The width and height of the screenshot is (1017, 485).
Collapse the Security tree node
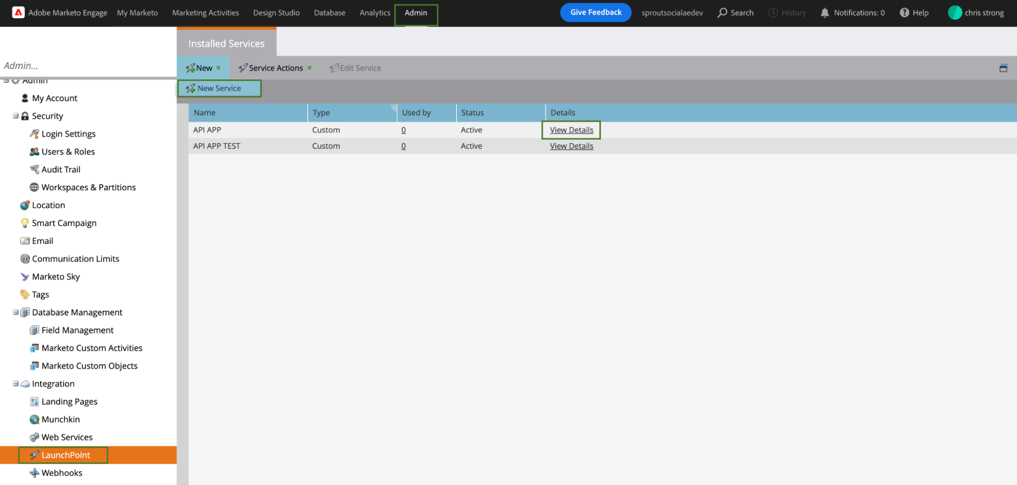coord(16,116)
